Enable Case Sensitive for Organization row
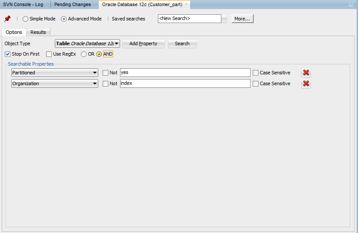Image resolution: width=358 pixels, height=233 pixels. [x=255, y=83]
